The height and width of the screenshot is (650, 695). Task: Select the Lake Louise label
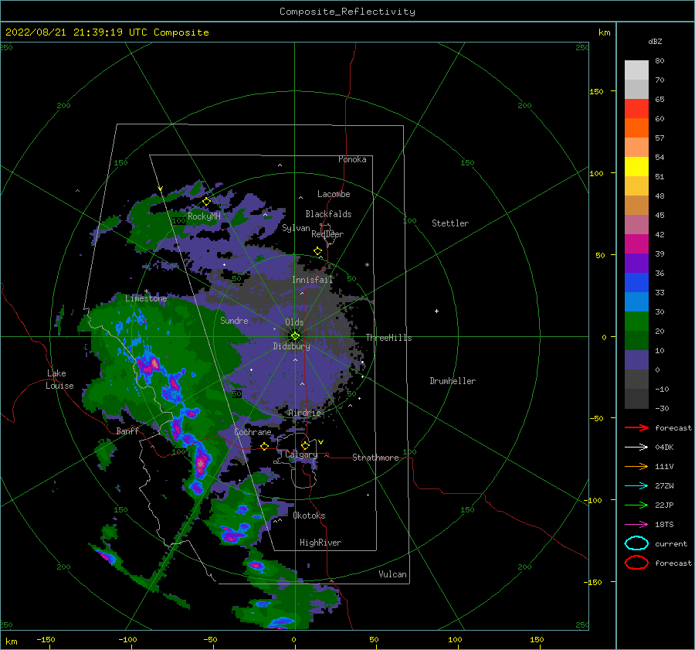point(59,379)
